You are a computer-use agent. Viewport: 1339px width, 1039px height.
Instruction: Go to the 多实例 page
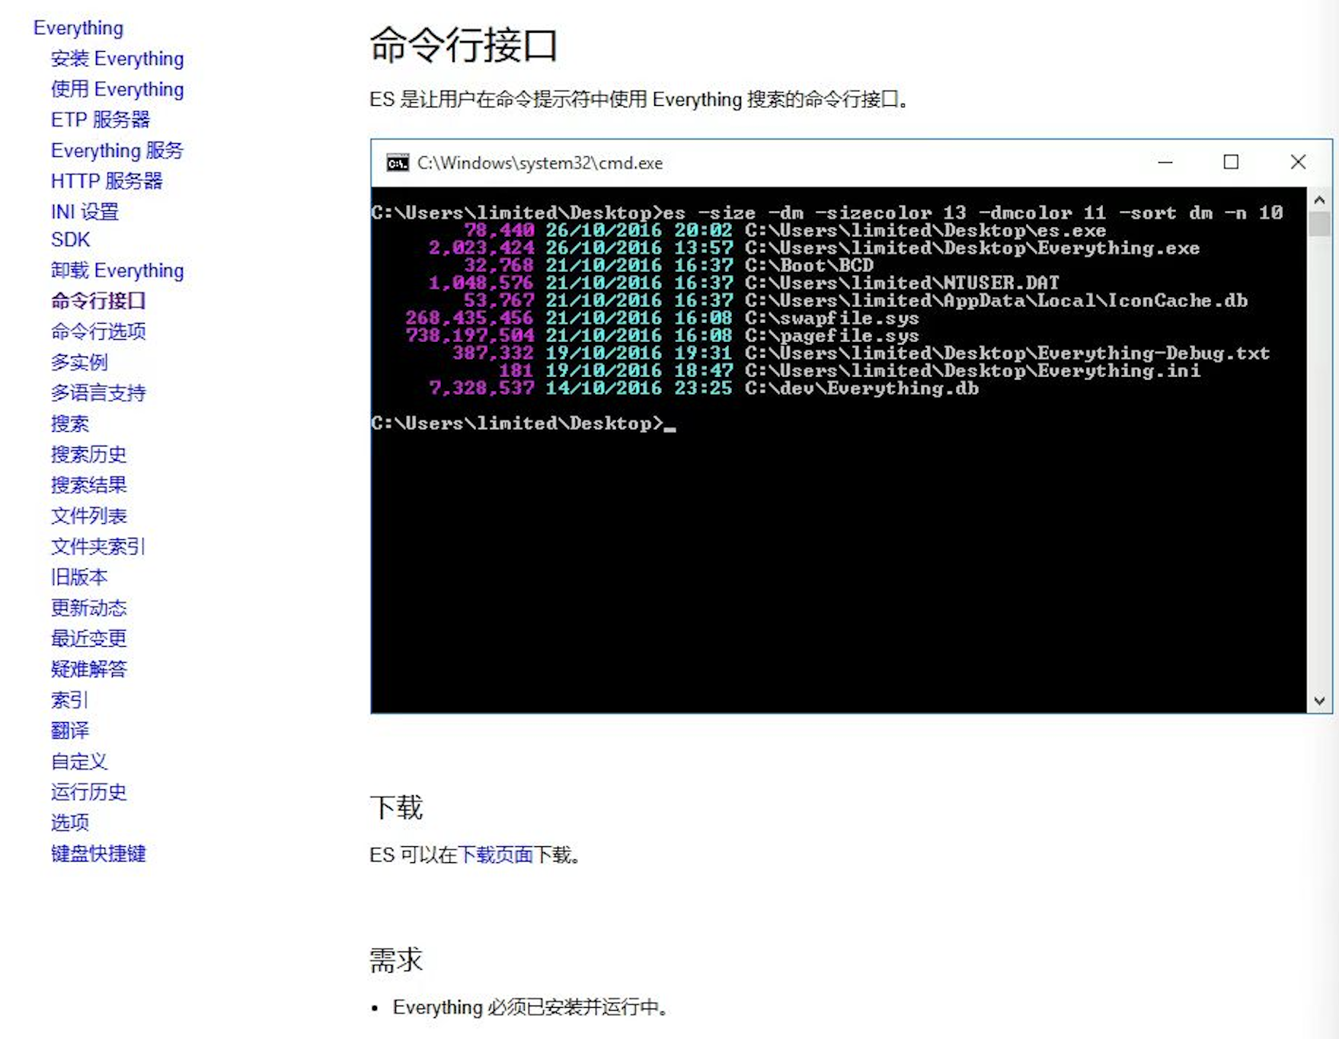(x=79, y=362)
